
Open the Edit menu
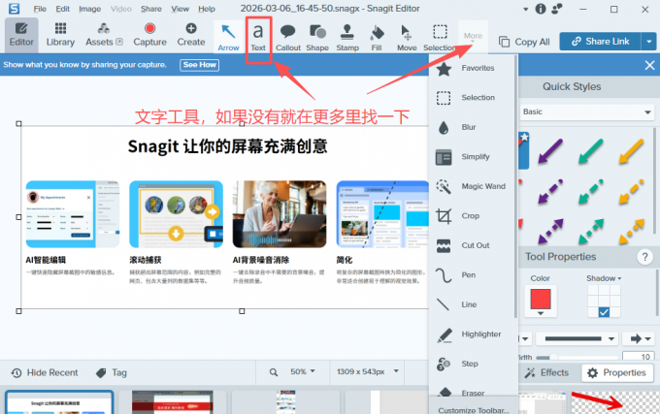click(x=63, y=9)
